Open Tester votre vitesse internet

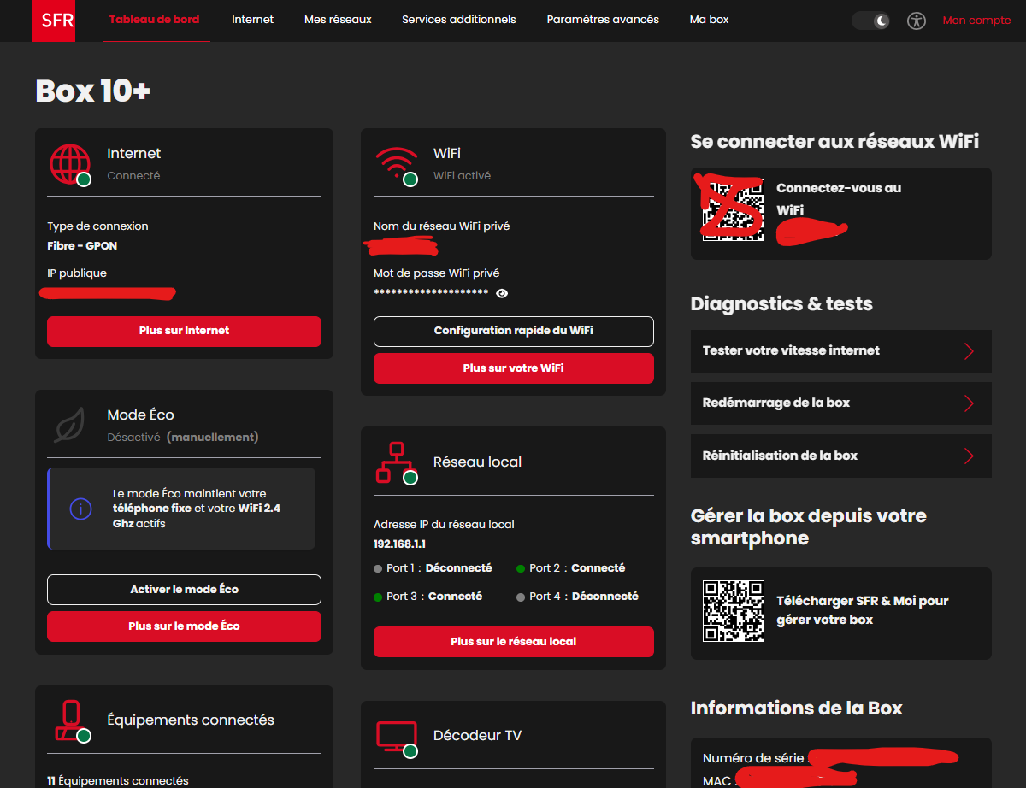pyautogui.click(x=840, y=351)
